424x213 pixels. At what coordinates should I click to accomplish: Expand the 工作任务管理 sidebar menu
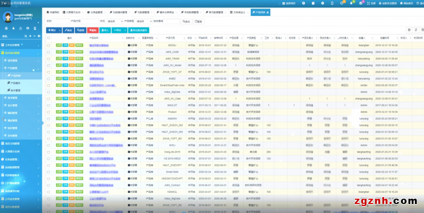(x=21, y=45)
